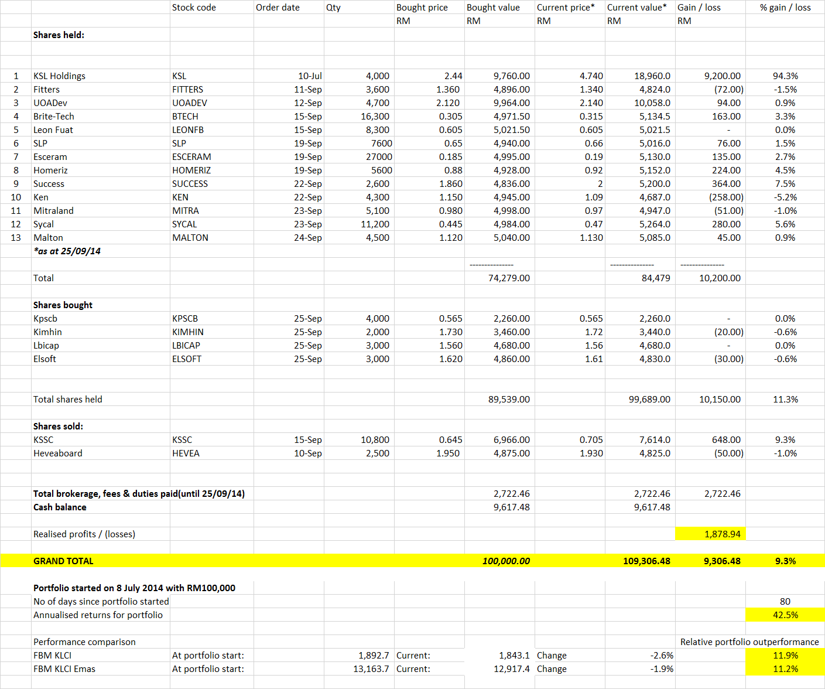Click the '% gain / loss' header

click(785, 8)
